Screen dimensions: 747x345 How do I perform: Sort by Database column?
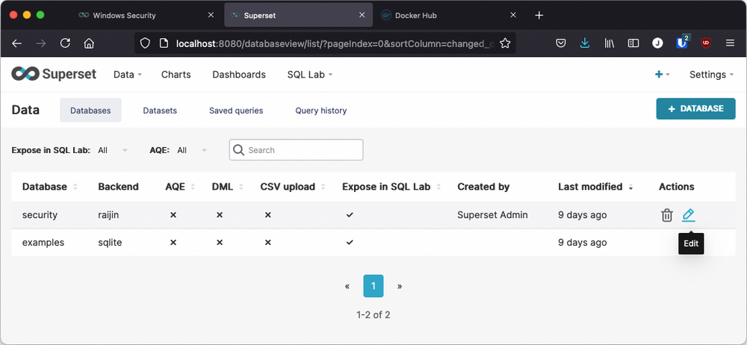point(49,187)
